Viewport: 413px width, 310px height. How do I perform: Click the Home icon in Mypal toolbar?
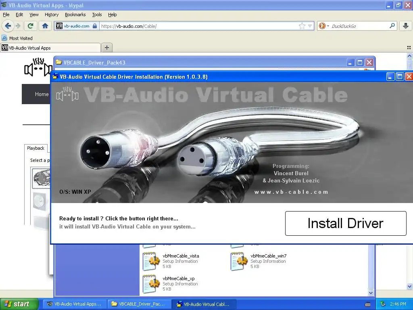pyautogui.click(x=45, y=26)
